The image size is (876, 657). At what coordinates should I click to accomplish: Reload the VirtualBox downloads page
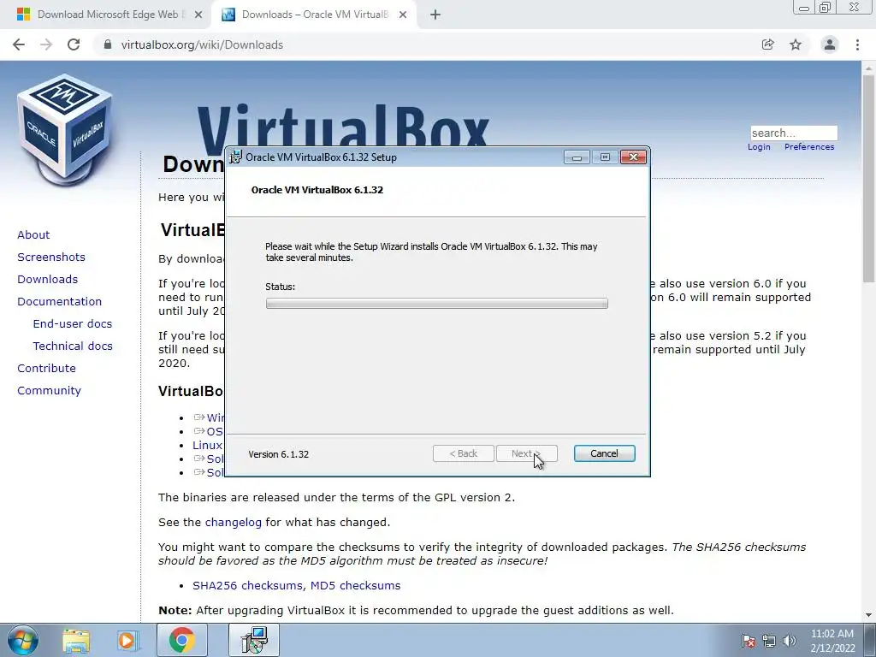(x=74, y=44)
